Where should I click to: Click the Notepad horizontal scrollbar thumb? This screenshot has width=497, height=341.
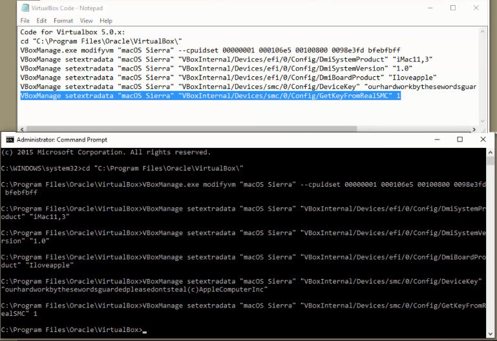192,129
